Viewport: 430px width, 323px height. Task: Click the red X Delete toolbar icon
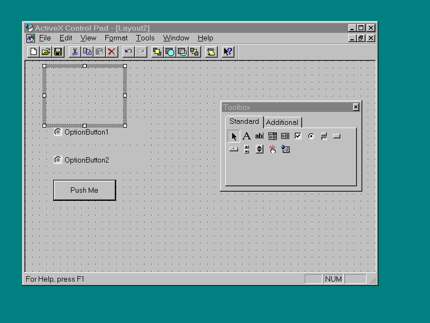tap(111, 52)
